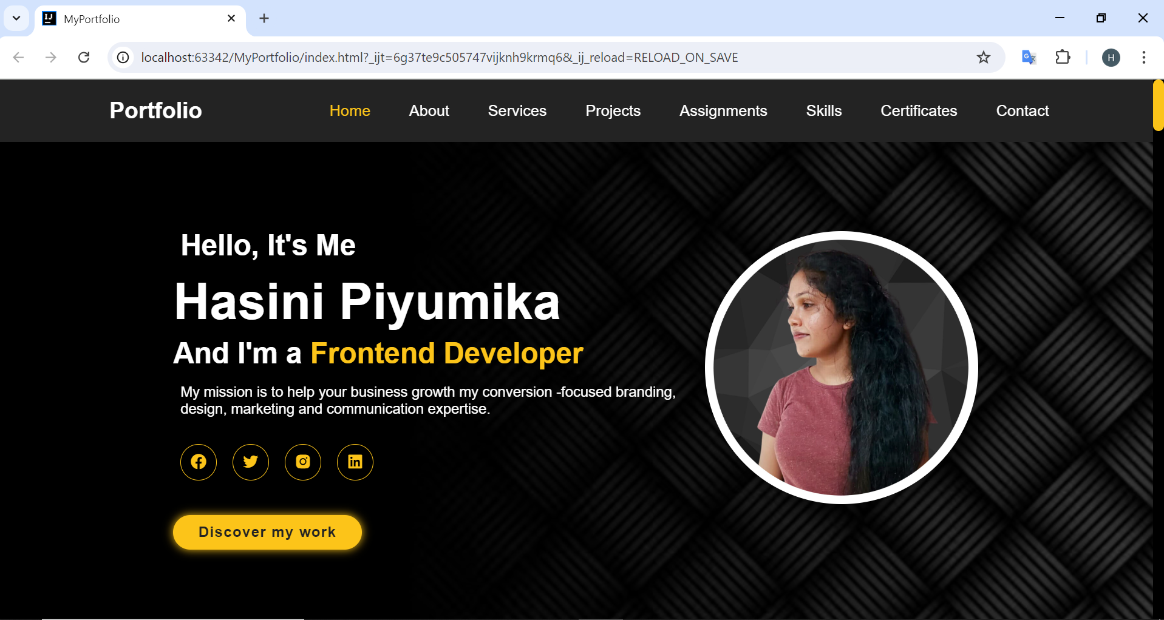The image size is (1164, 620).
Task: Open the Google Translate icon in toolbar
Action: click(1029, 58)
